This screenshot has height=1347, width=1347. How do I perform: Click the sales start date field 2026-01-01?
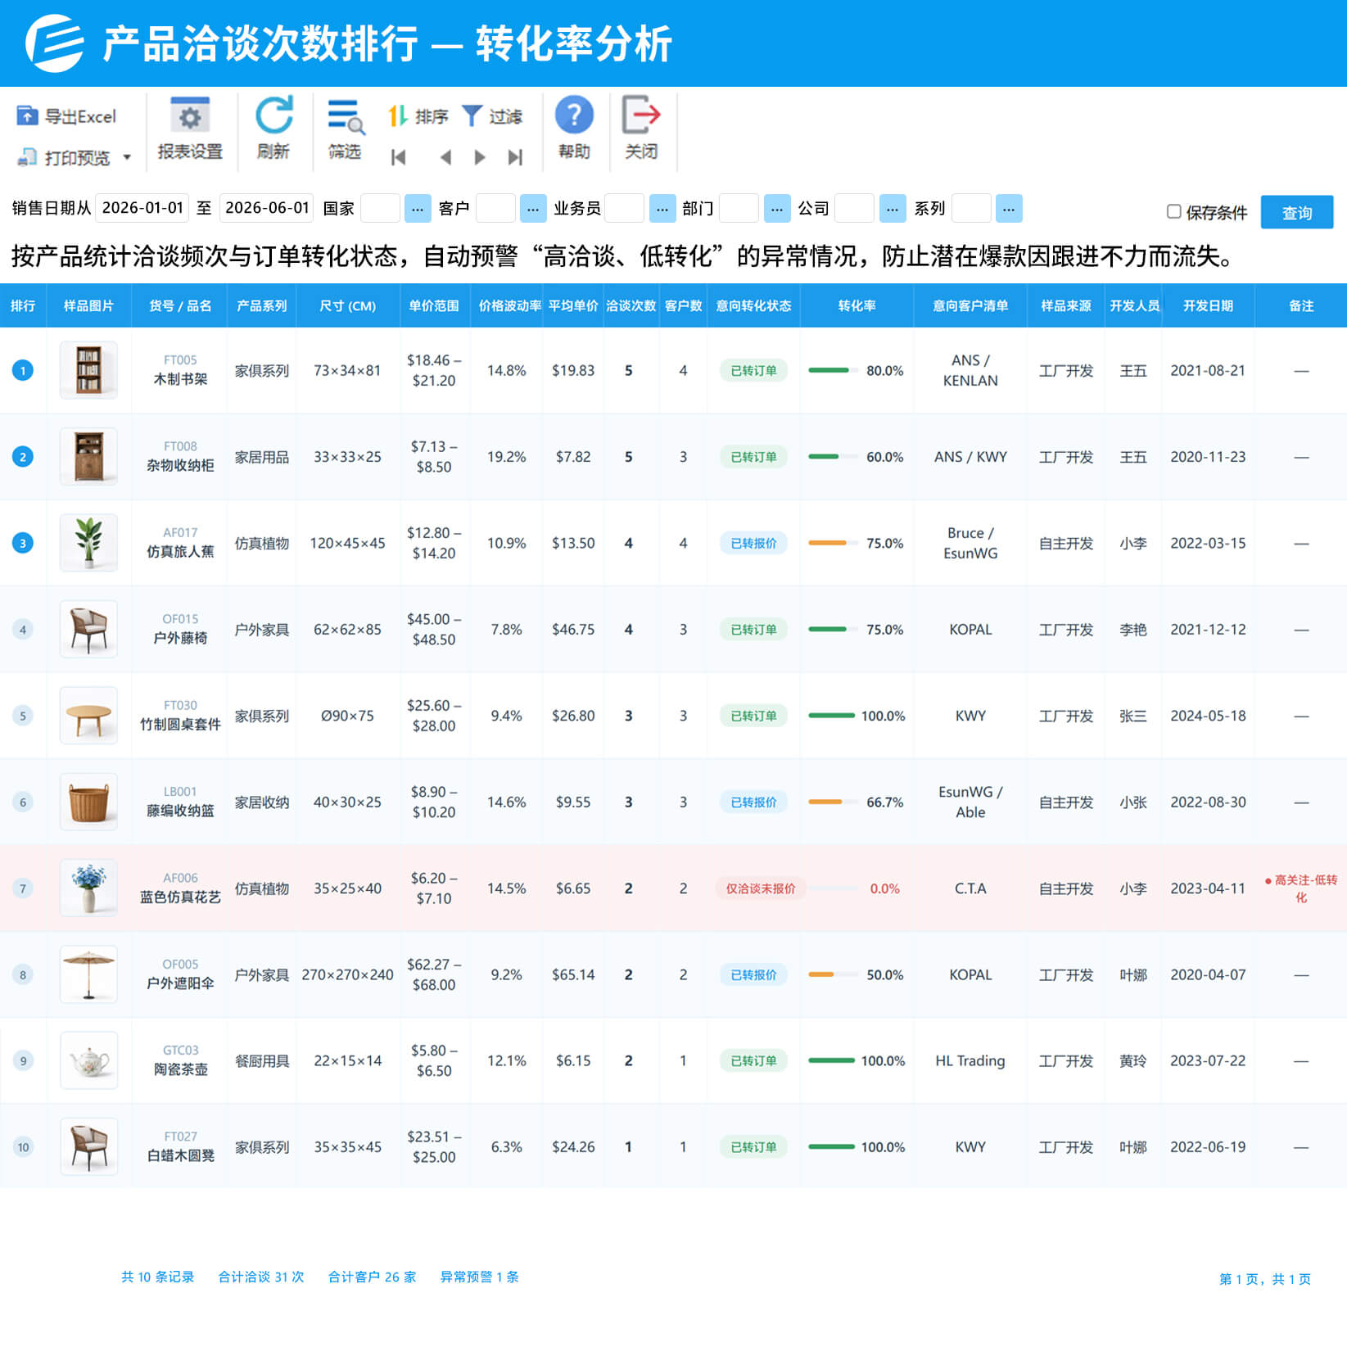(x=142, y=208)
